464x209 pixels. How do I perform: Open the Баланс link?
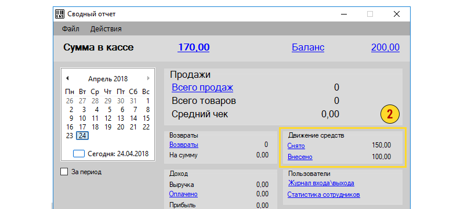point(308,48)
